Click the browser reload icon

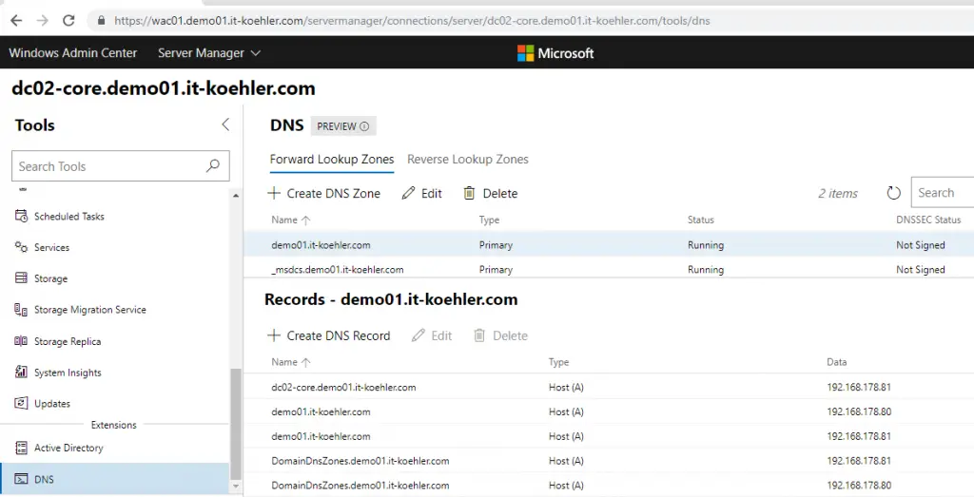tap(68, 20)
